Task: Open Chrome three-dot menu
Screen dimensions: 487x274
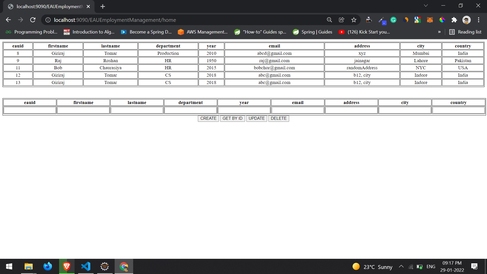Action: pyautogui.click(x=478, y=20)
